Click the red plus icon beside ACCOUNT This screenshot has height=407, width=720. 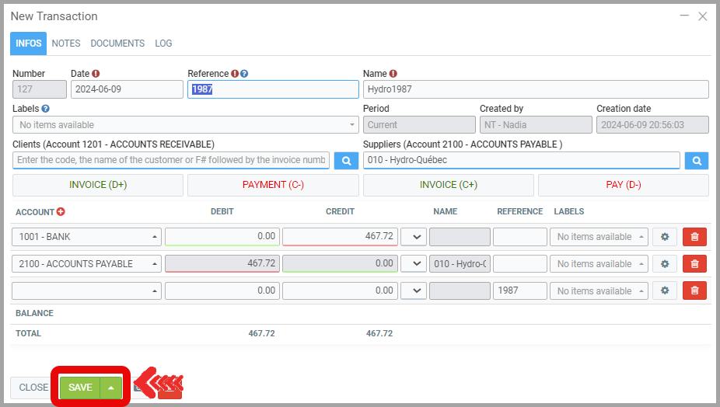click(x=61, y=211)
